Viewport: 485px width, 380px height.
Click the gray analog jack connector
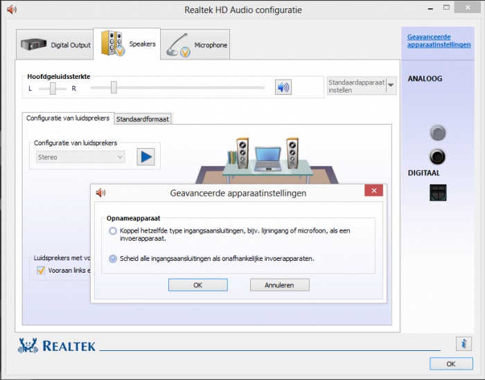[x=438, y=133]
